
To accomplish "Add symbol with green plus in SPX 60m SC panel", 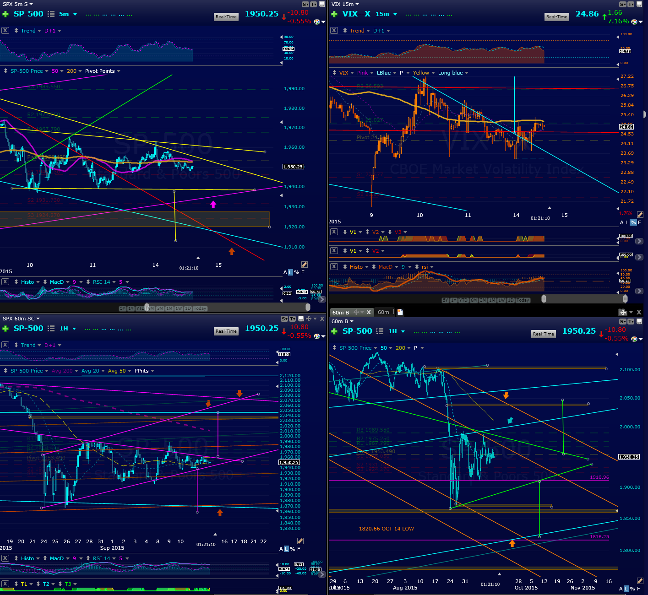I will pyautogui.click(x=5, y=329).
